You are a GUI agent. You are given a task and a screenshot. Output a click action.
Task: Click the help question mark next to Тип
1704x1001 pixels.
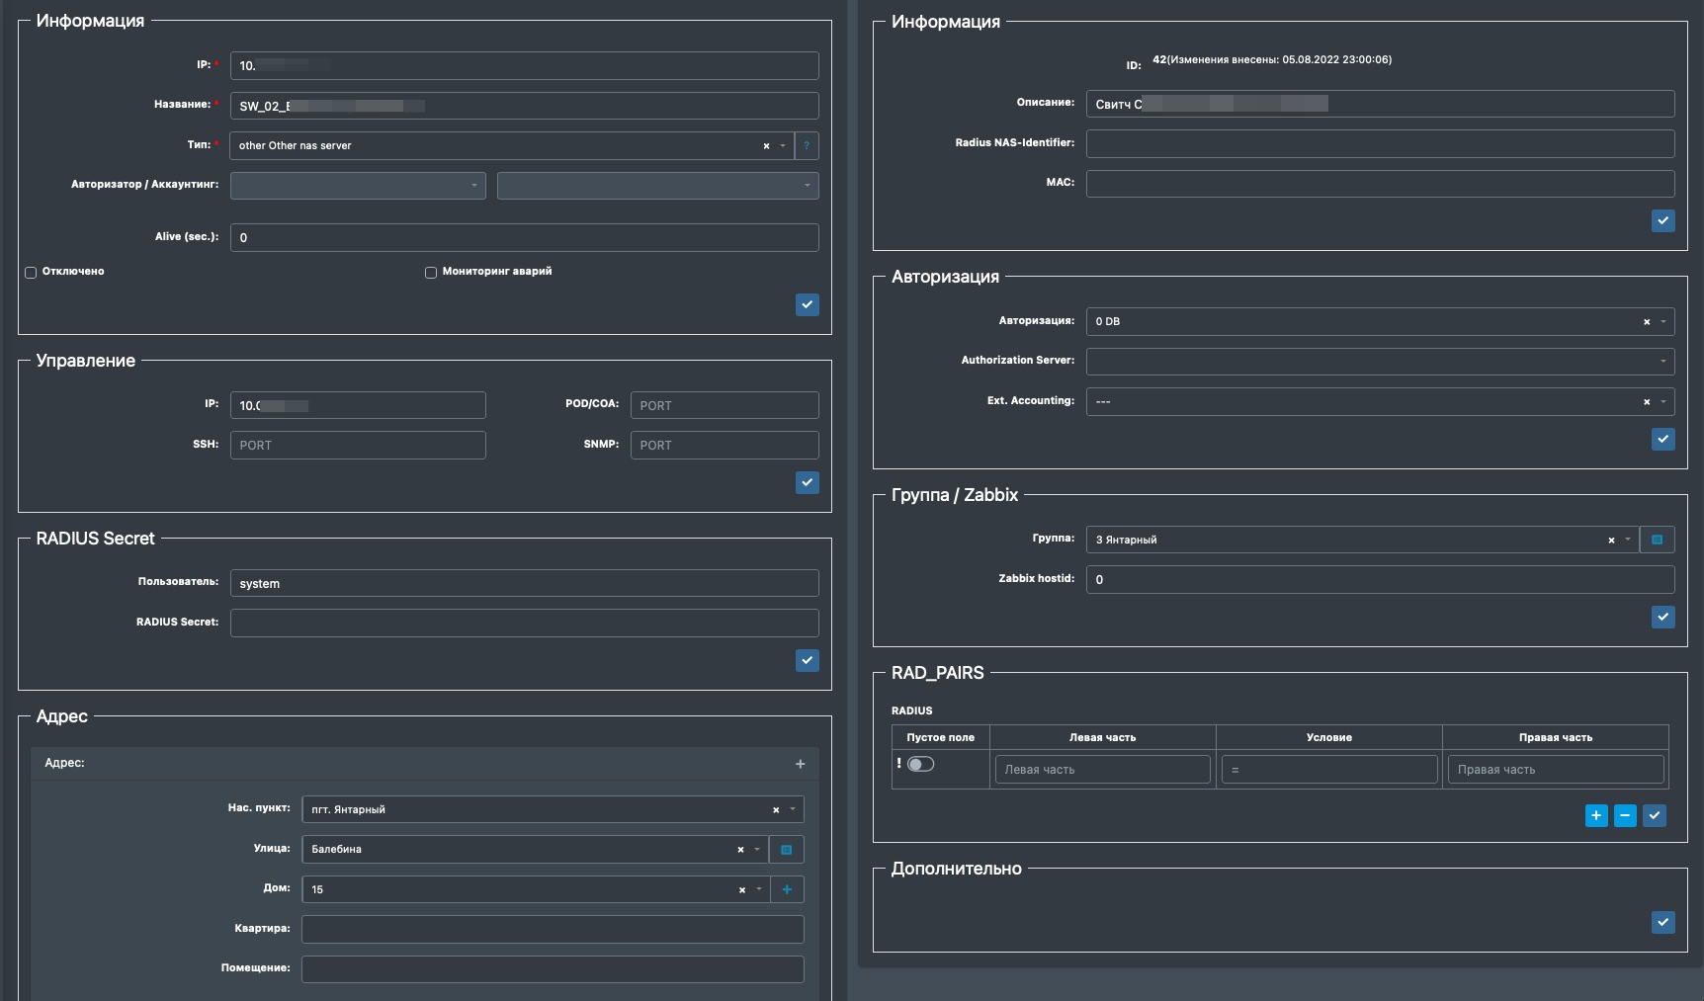807,145
